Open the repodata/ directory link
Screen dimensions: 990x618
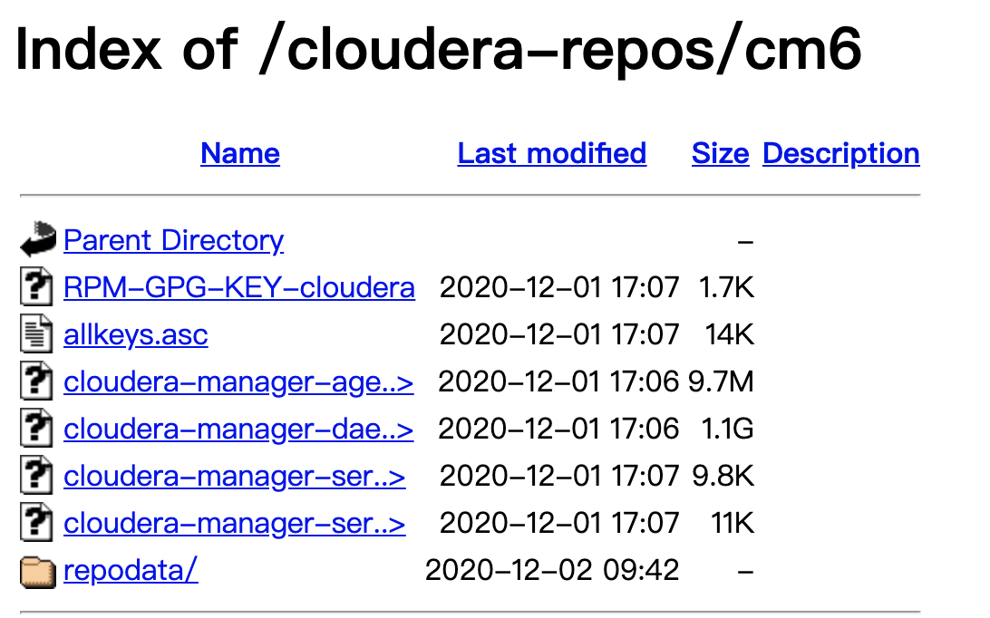click(131, 570)
